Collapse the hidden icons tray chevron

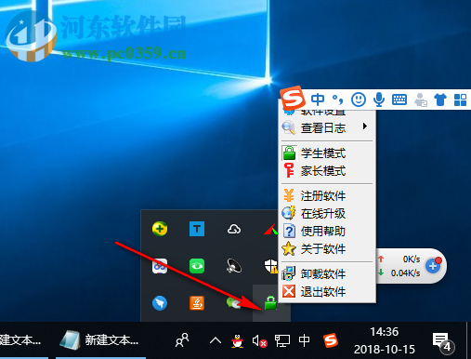(x=216, y=341)
